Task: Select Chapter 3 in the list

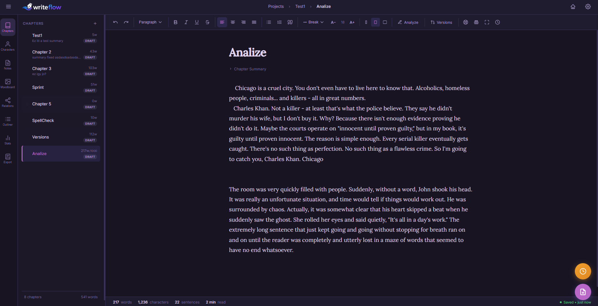Action: click(x=61, y=71)
